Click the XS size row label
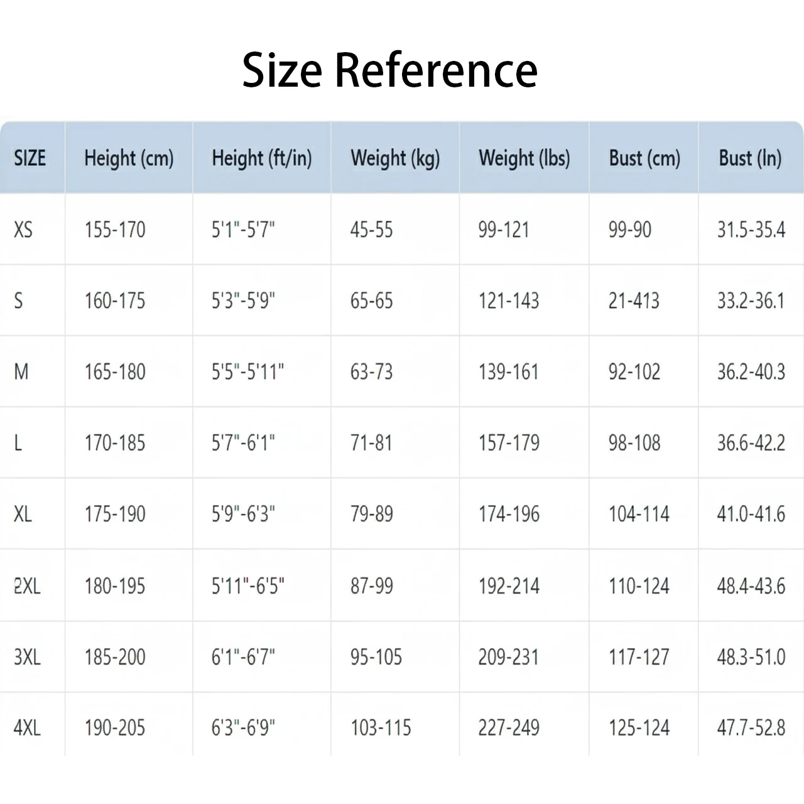The height and width of the screenshot is (804, 804). 23,230
